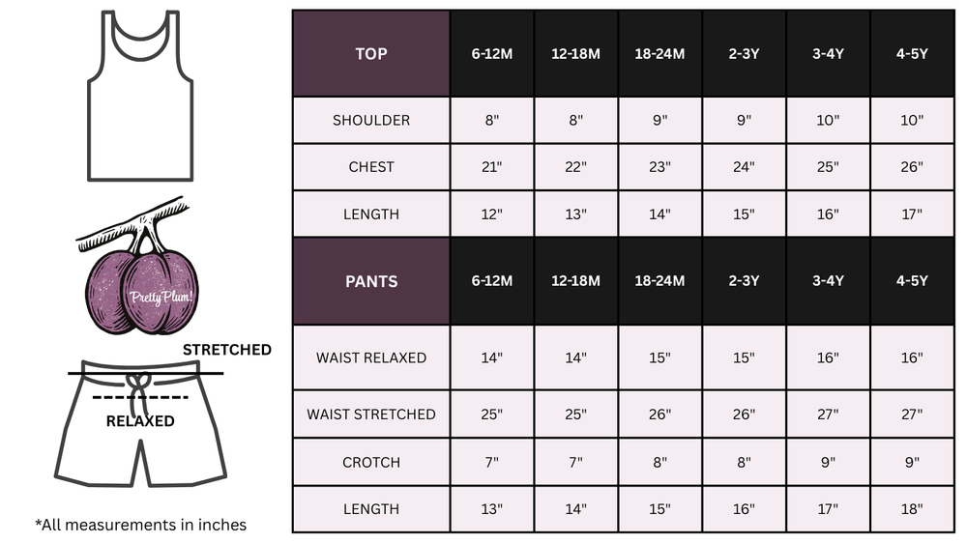967x543 pixels.
Task: Click the tank top illustration
Action: [x=140, y=97]
